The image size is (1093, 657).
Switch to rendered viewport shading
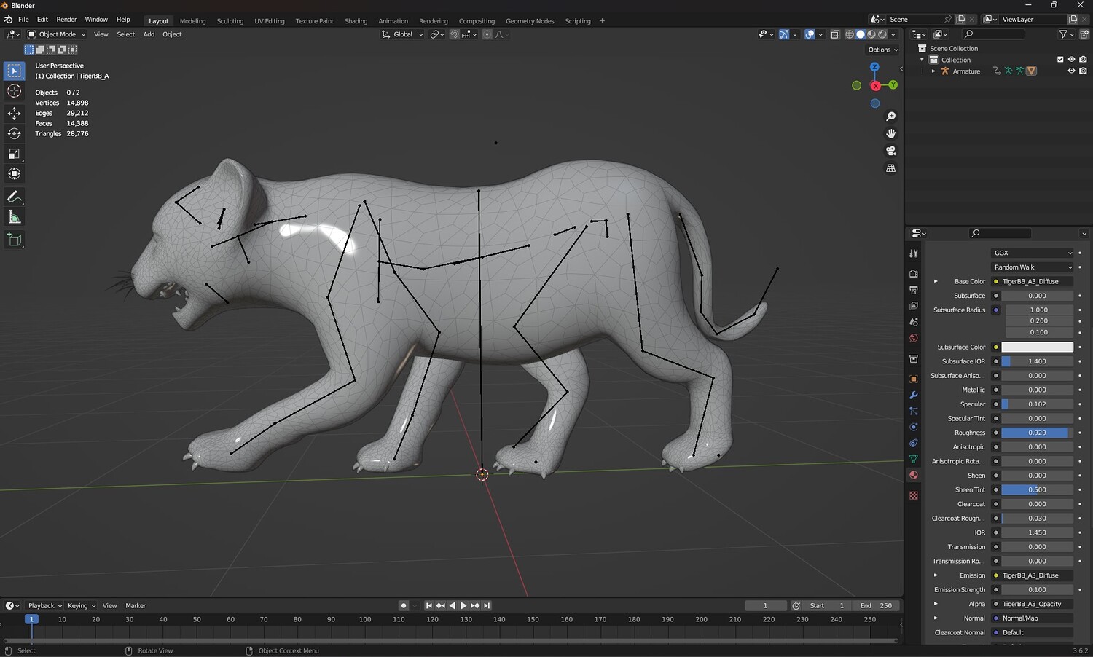[x=882, y=34]
